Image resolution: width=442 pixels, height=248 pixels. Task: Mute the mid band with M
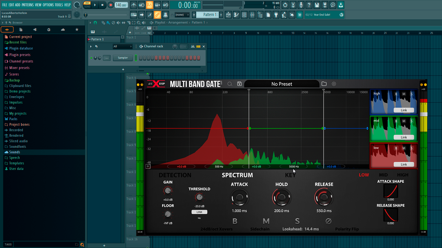click(404, 121)
